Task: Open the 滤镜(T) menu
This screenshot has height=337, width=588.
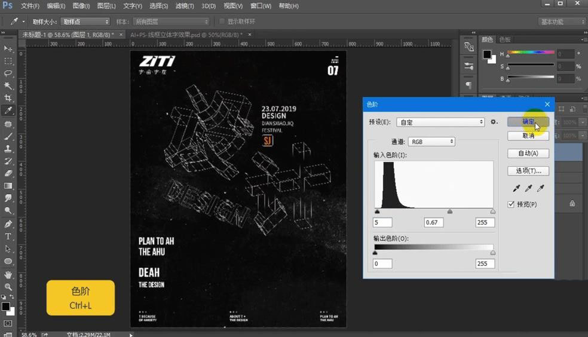Action: (185, 6)
